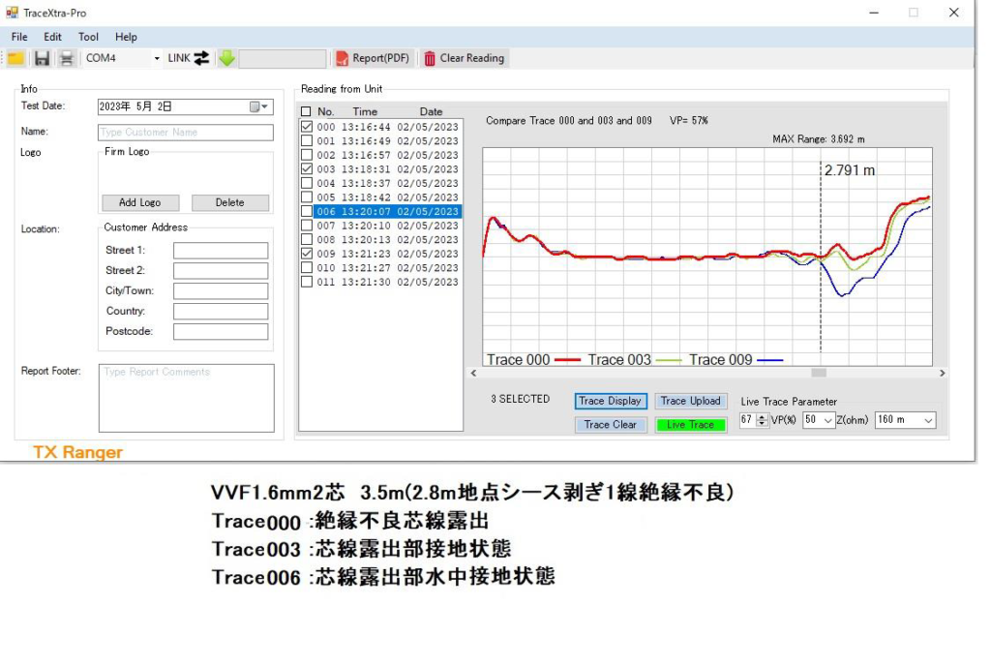The height and width of the screenshot is (666, 991).
Task: Click the chart horizontal scrollbar thumb
Action: point(819,373)
